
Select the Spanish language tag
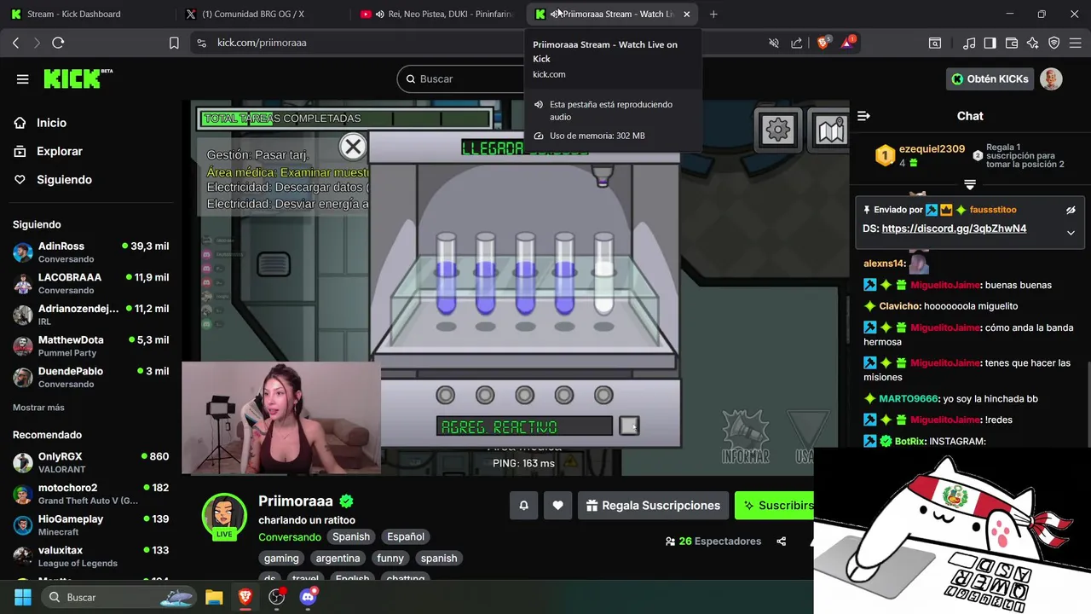click(351, 536)
